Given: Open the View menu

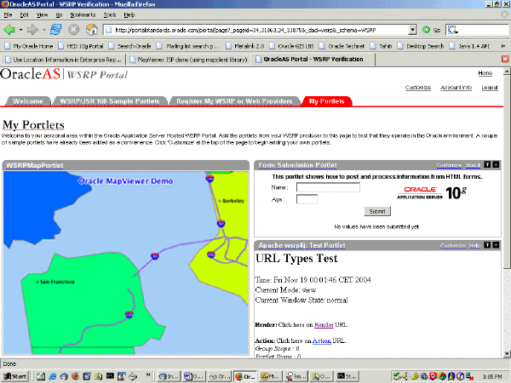Looking at the screenshot, I should click(x=42, y=15).
